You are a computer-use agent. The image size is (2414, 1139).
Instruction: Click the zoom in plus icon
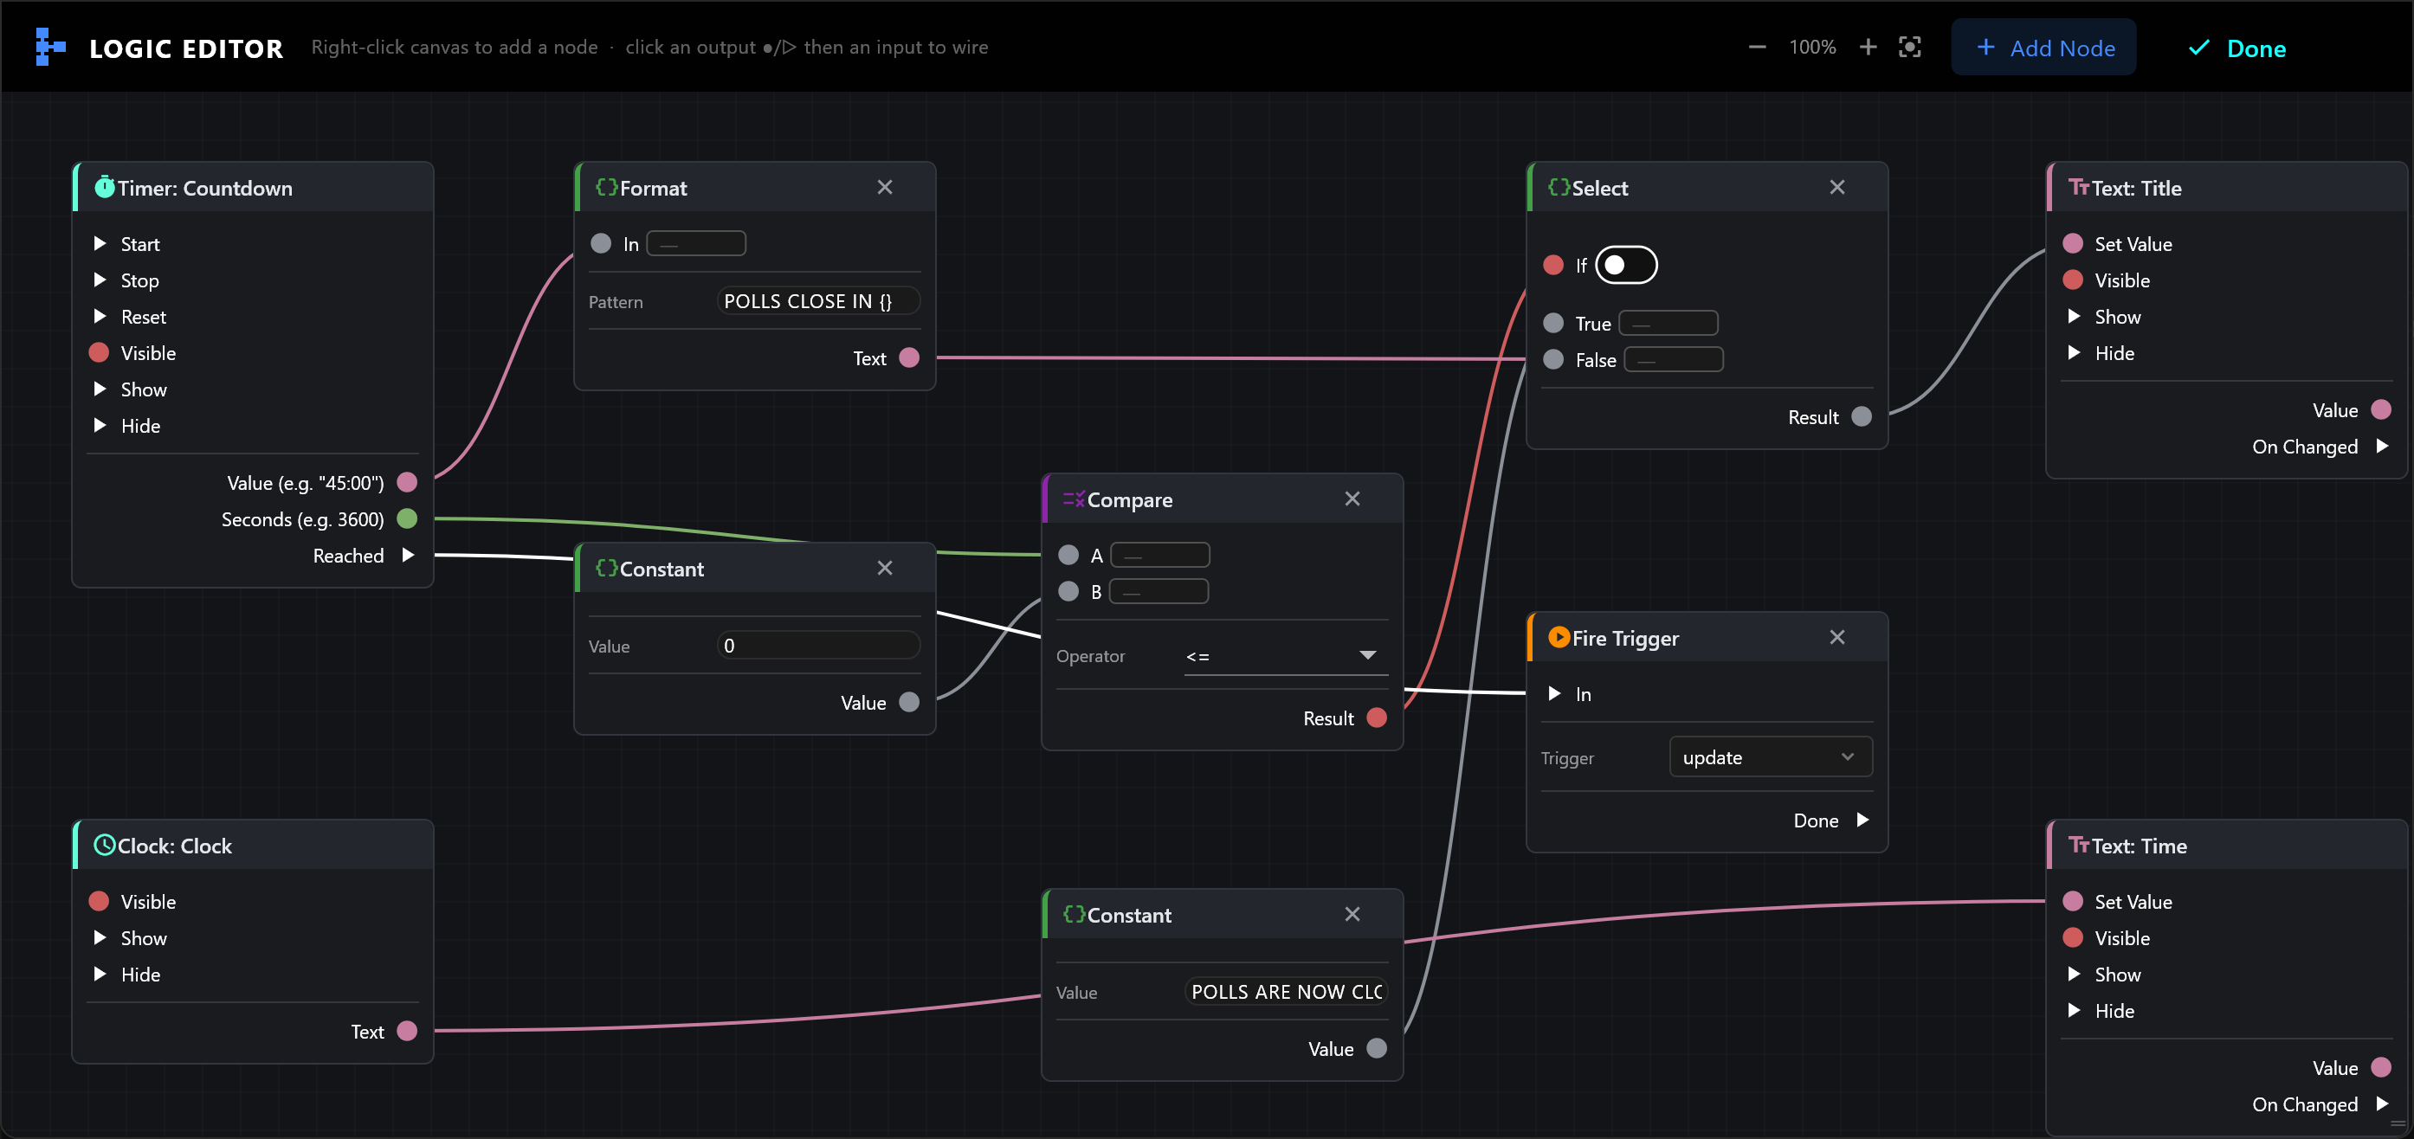[x=1868, y=48]
